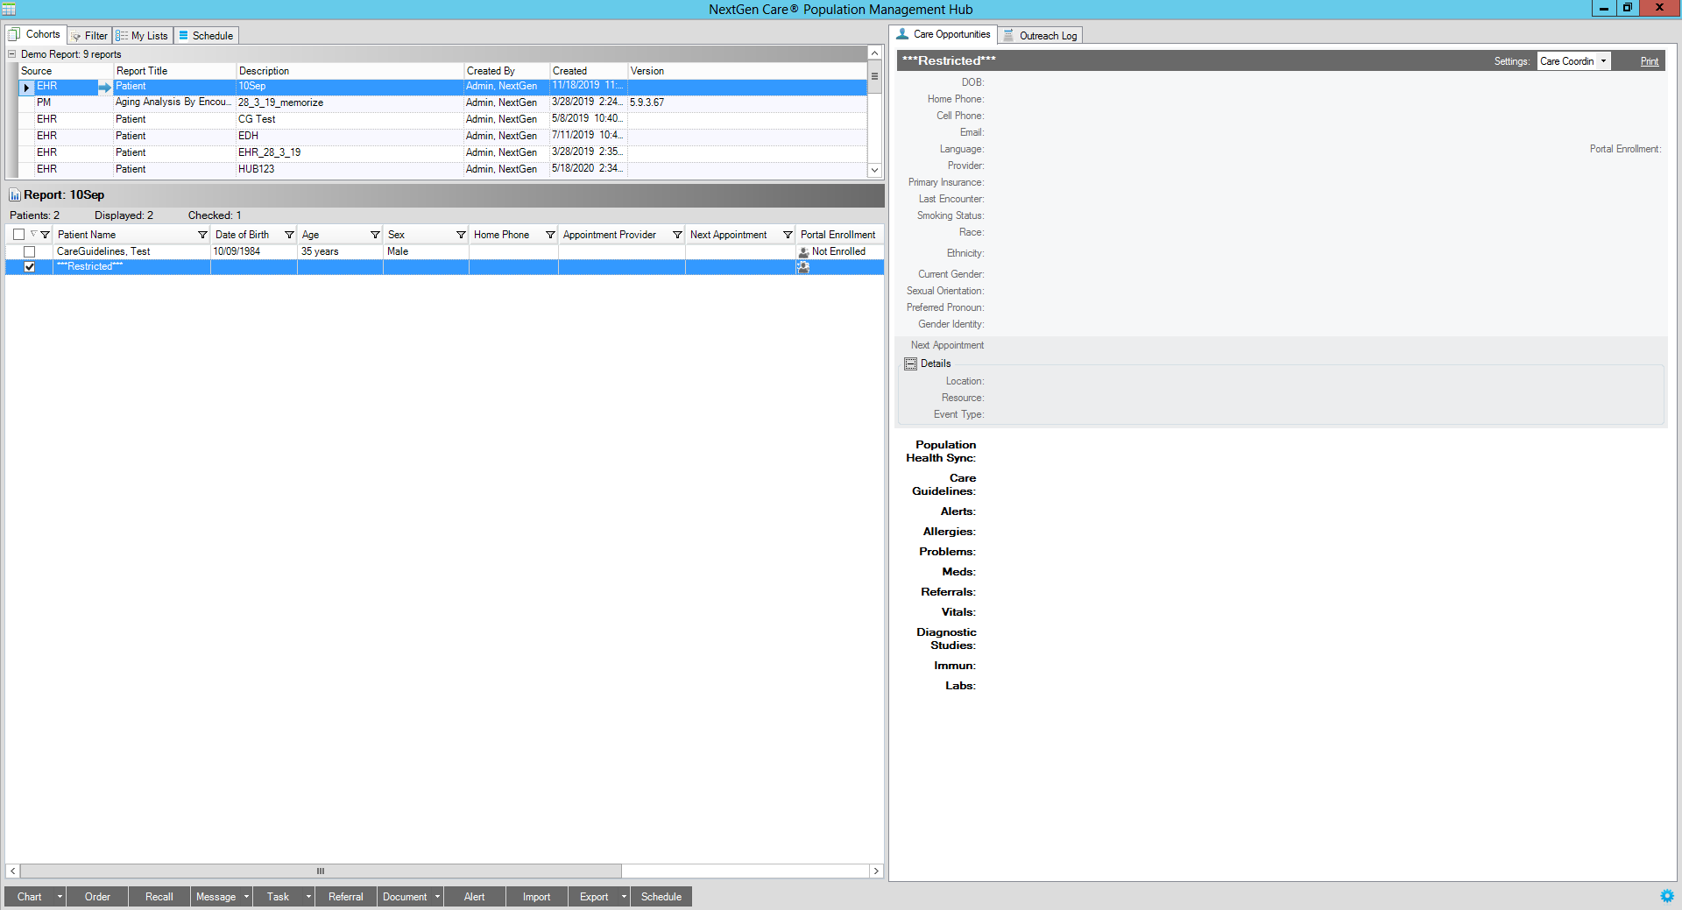
Task: Open the Chart button dropdown arrow
Action: [60, 897]
